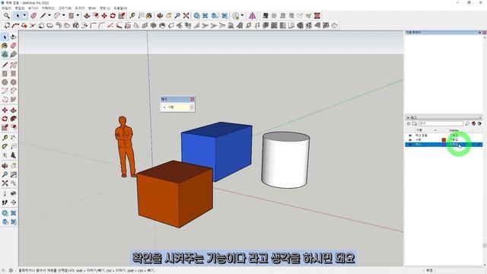Image resolution: width=487 pixels, height=274 pixels.
Task: Select the Freehand tool in the left palette
Action: pyautogui.click(x=14, y=65)
